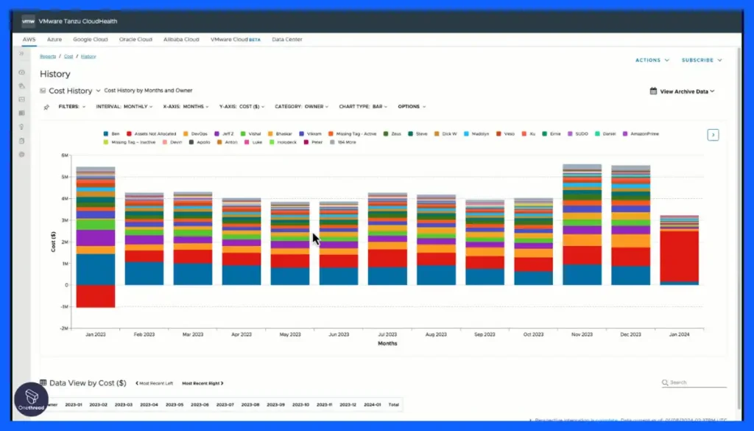This screenshot has width=754, height=431.
Task: Click the table grid icon by Data View
Action: pyautogui.click(x=43, y=383)
